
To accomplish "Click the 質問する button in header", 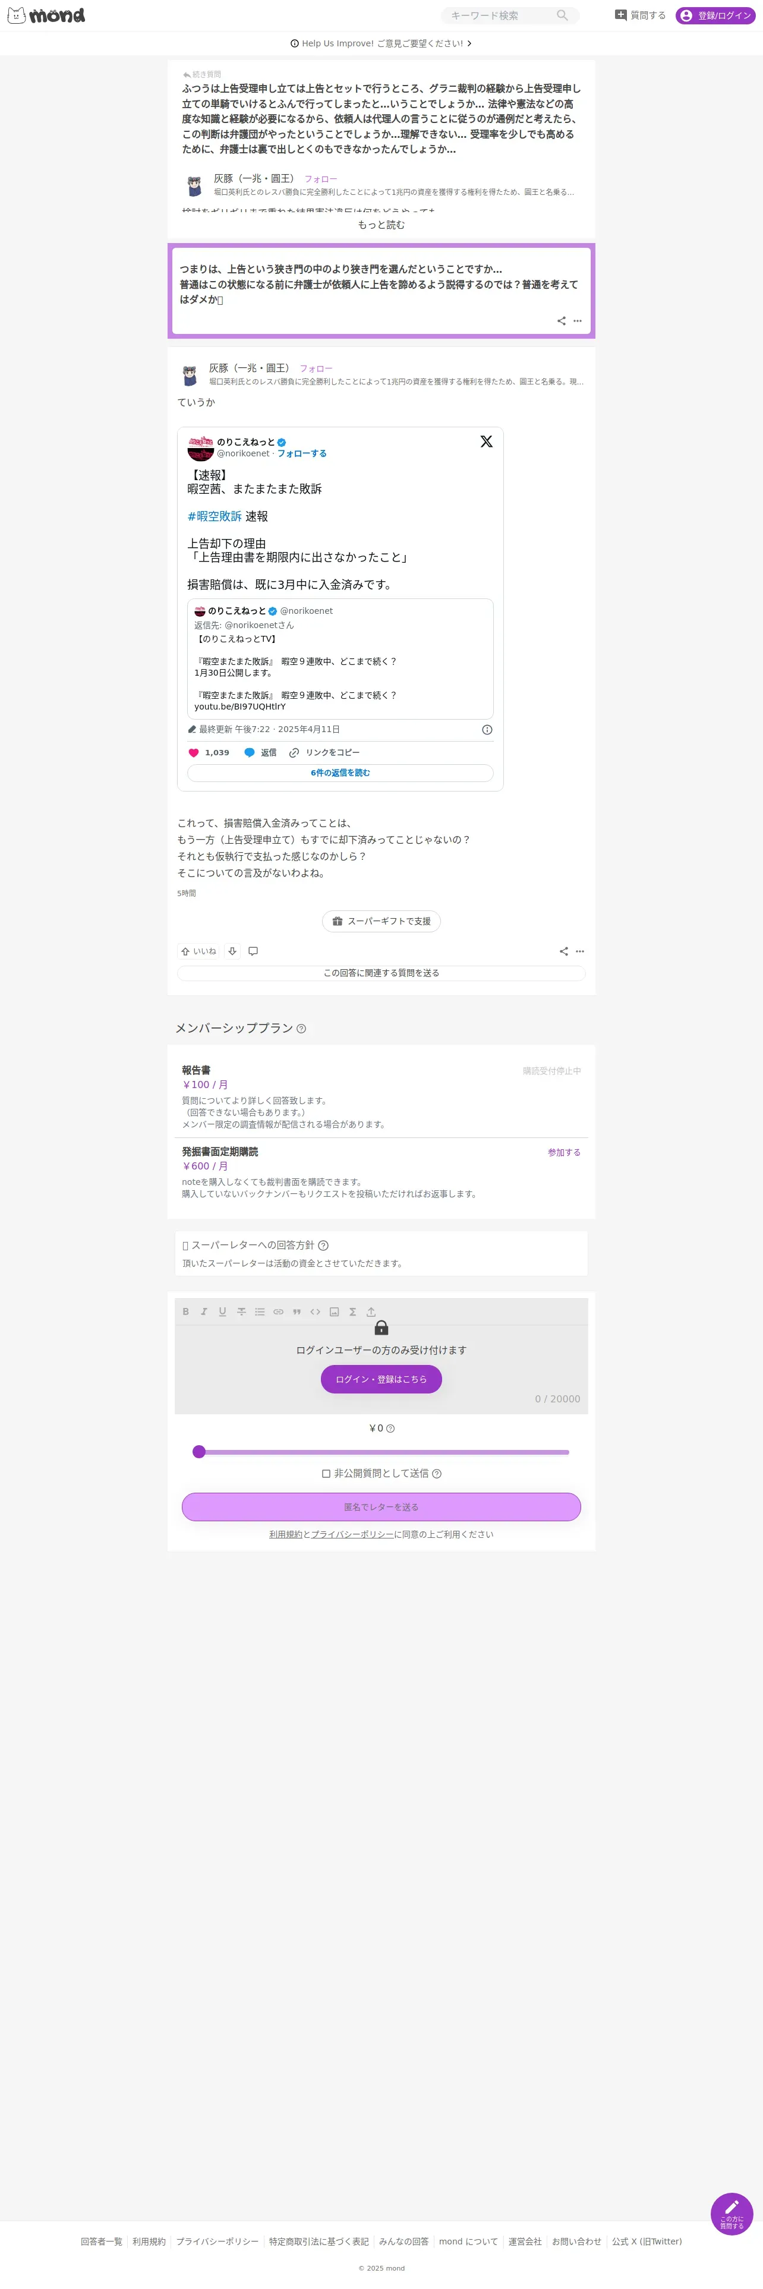I will (x=639, y=15).
